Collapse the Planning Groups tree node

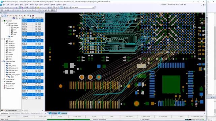(x=4, y=23)
